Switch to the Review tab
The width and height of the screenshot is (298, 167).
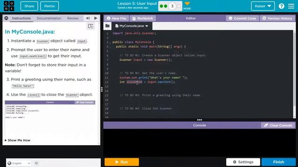[73, 18]
